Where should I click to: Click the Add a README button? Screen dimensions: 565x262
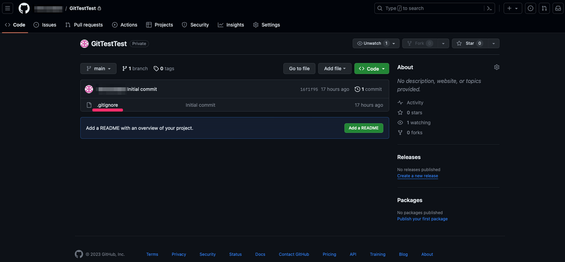pos(363,128)
